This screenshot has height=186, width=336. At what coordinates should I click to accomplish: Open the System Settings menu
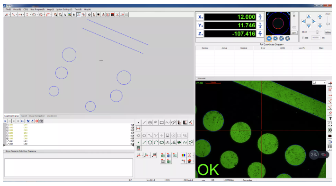[x=64, y=9]
